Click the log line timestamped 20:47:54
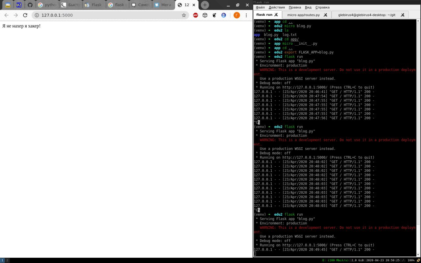Screen dimensions: 421x263 (x=314, y=96)
